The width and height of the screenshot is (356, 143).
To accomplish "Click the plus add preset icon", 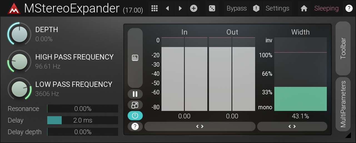I will tap(194, 8).
